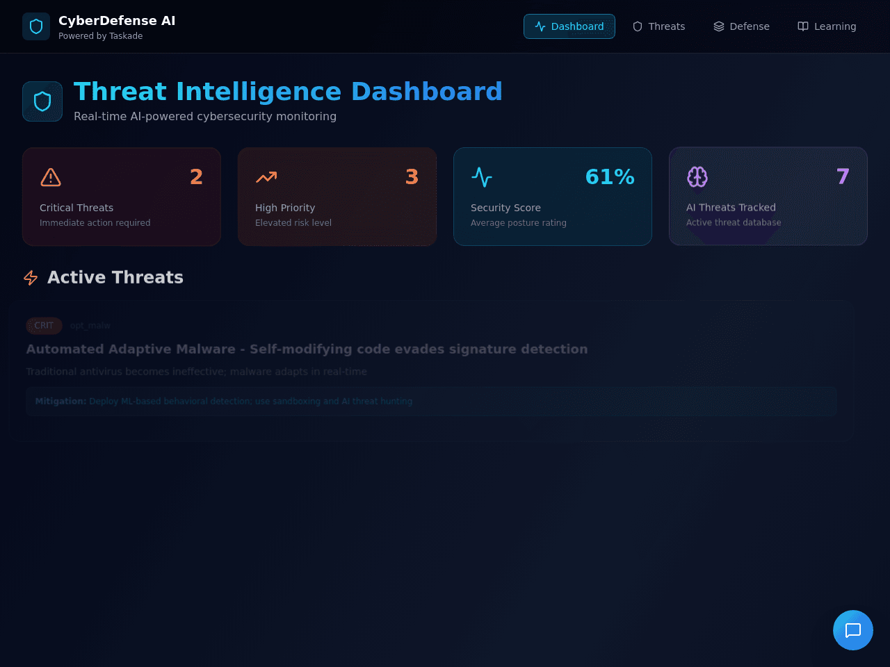Click 'Real-time AI-powered cybersecurity monitoring' subtitle
Viewport: 890px width, 667px height.
coord(205,117)
